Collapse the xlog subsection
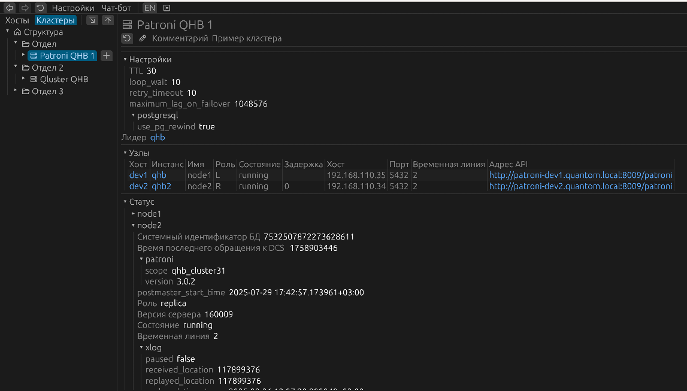This screenshot has height=391, width=687. pos(141,347)
